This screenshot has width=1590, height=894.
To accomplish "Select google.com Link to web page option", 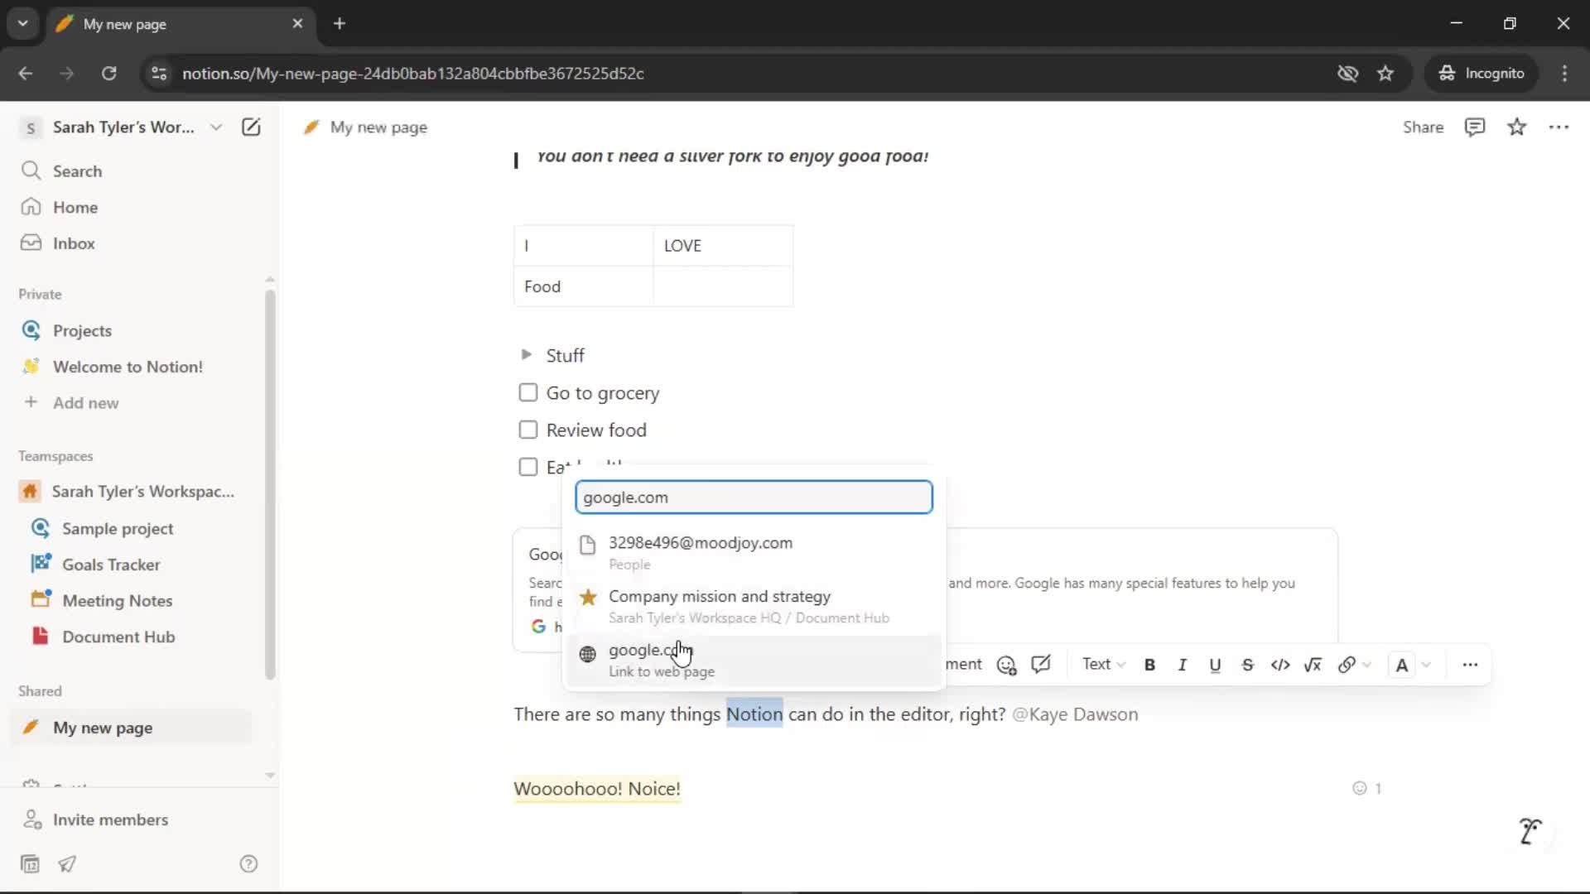I will (754, 660).
